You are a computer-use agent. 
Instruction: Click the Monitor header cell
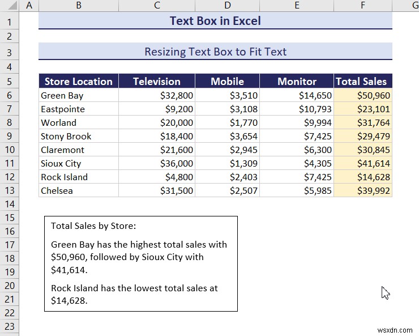297,81
